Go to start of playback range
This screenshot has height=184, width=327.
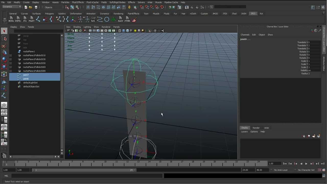285,164
